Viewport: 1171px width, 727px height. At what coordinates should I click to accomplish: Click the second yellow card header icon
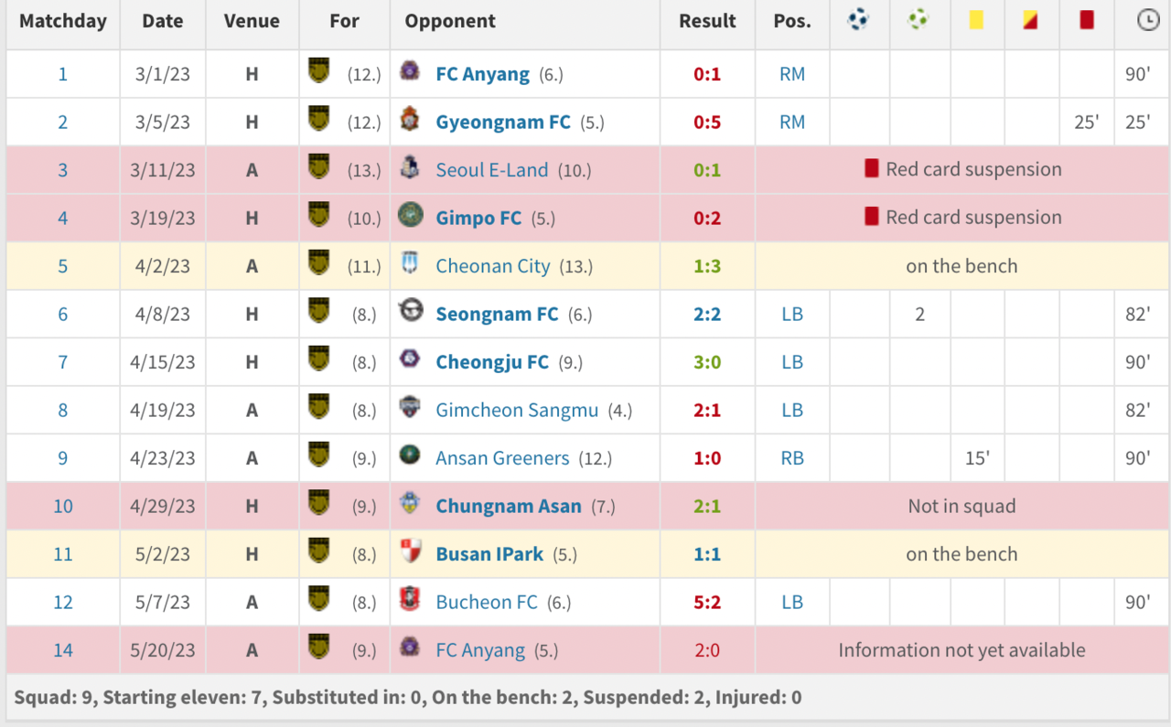1030,19
